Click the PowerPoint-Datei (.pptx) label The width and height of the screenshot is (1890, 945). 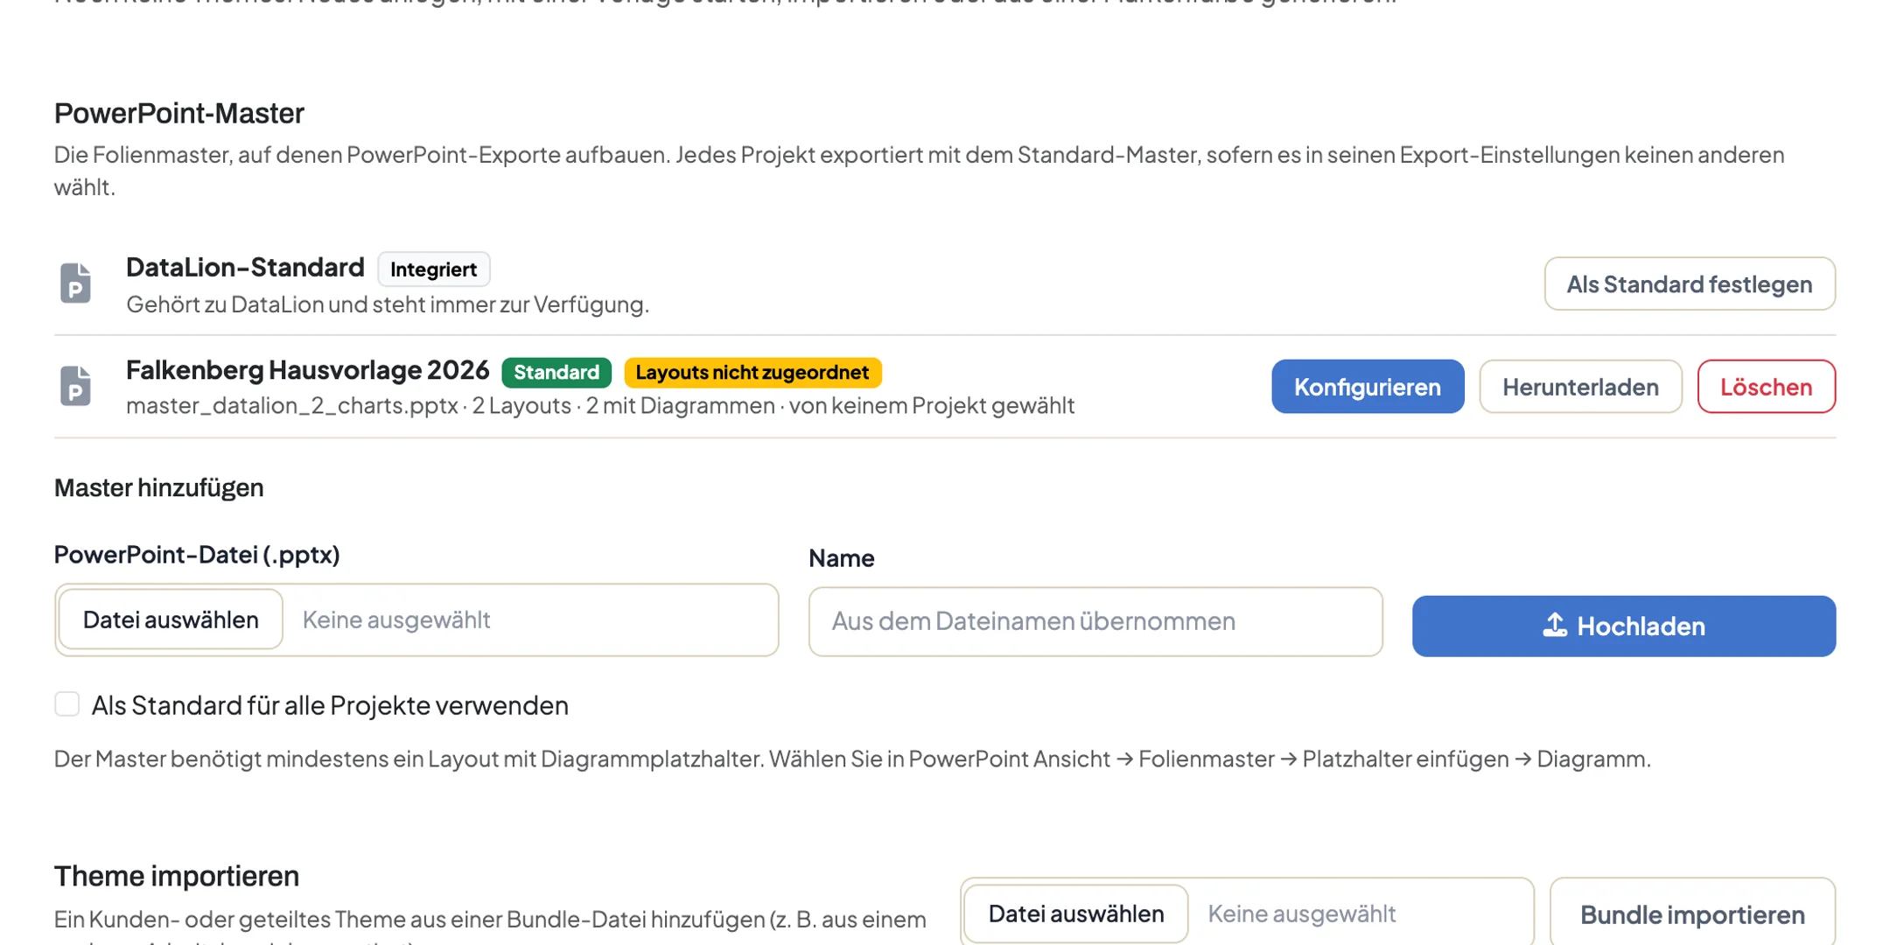click(197, 555)
